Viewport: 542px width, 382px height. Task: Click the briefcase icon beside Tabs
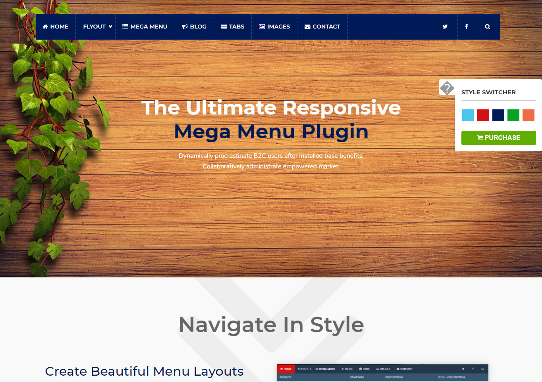[x=224, y=27]
